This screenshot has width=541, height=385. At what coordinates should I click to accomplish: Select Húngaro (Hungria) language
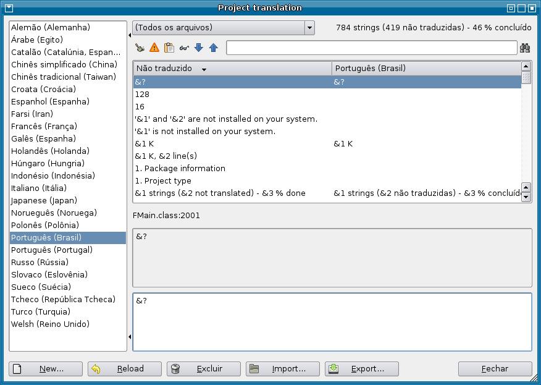[x=68, y=163]
